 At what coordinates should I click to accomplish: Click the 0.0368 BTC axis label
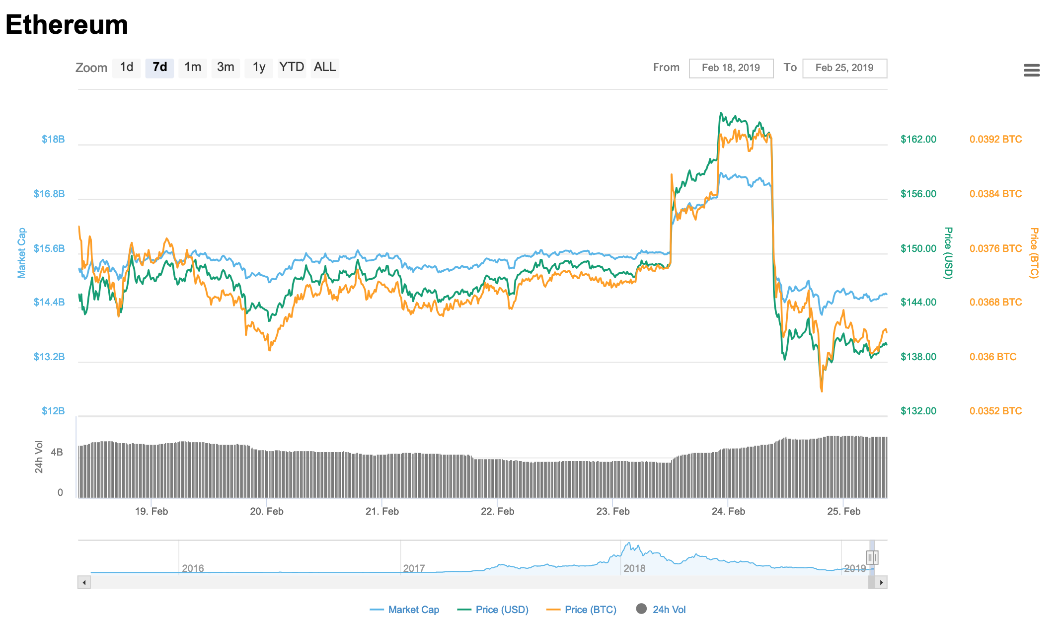pos(996,302)
